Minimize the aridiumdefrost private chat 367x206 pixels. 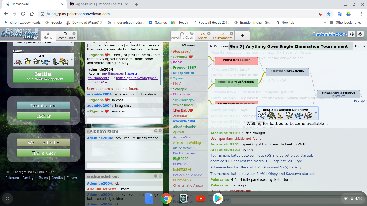pos(156,176)
